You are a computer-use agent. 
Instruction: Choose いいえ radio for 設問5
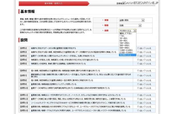(145, 64)
